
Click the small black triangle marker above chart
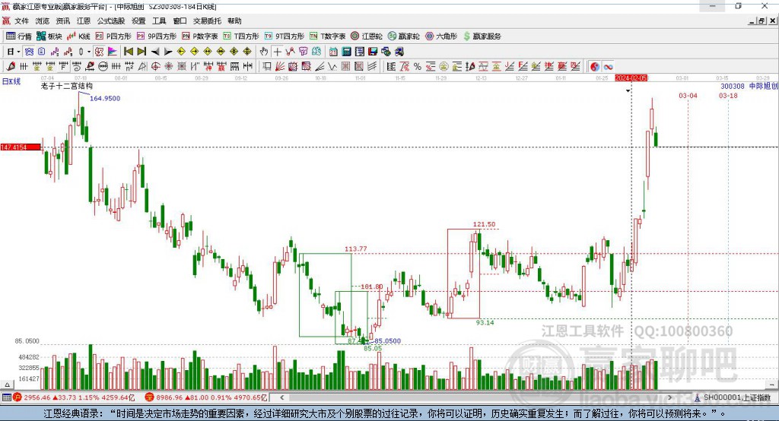(628, 90)
